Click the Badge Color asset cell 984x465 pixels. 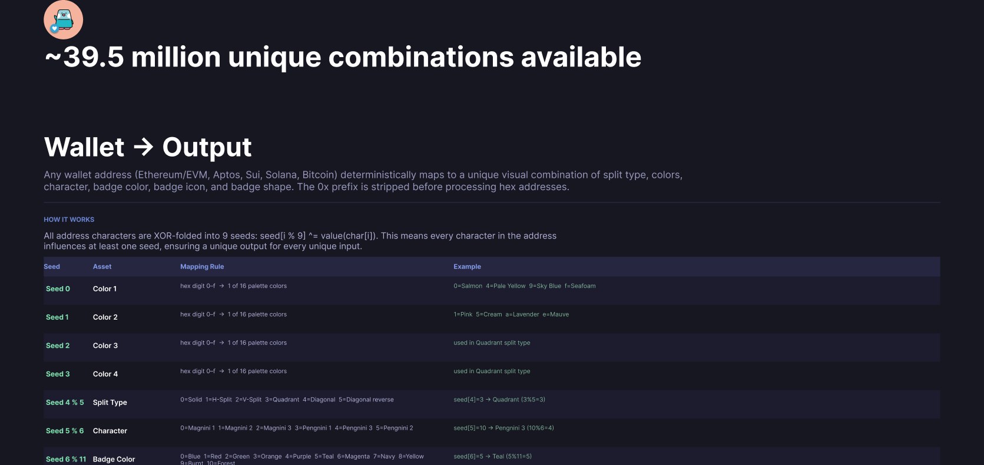tap(114, 459)
